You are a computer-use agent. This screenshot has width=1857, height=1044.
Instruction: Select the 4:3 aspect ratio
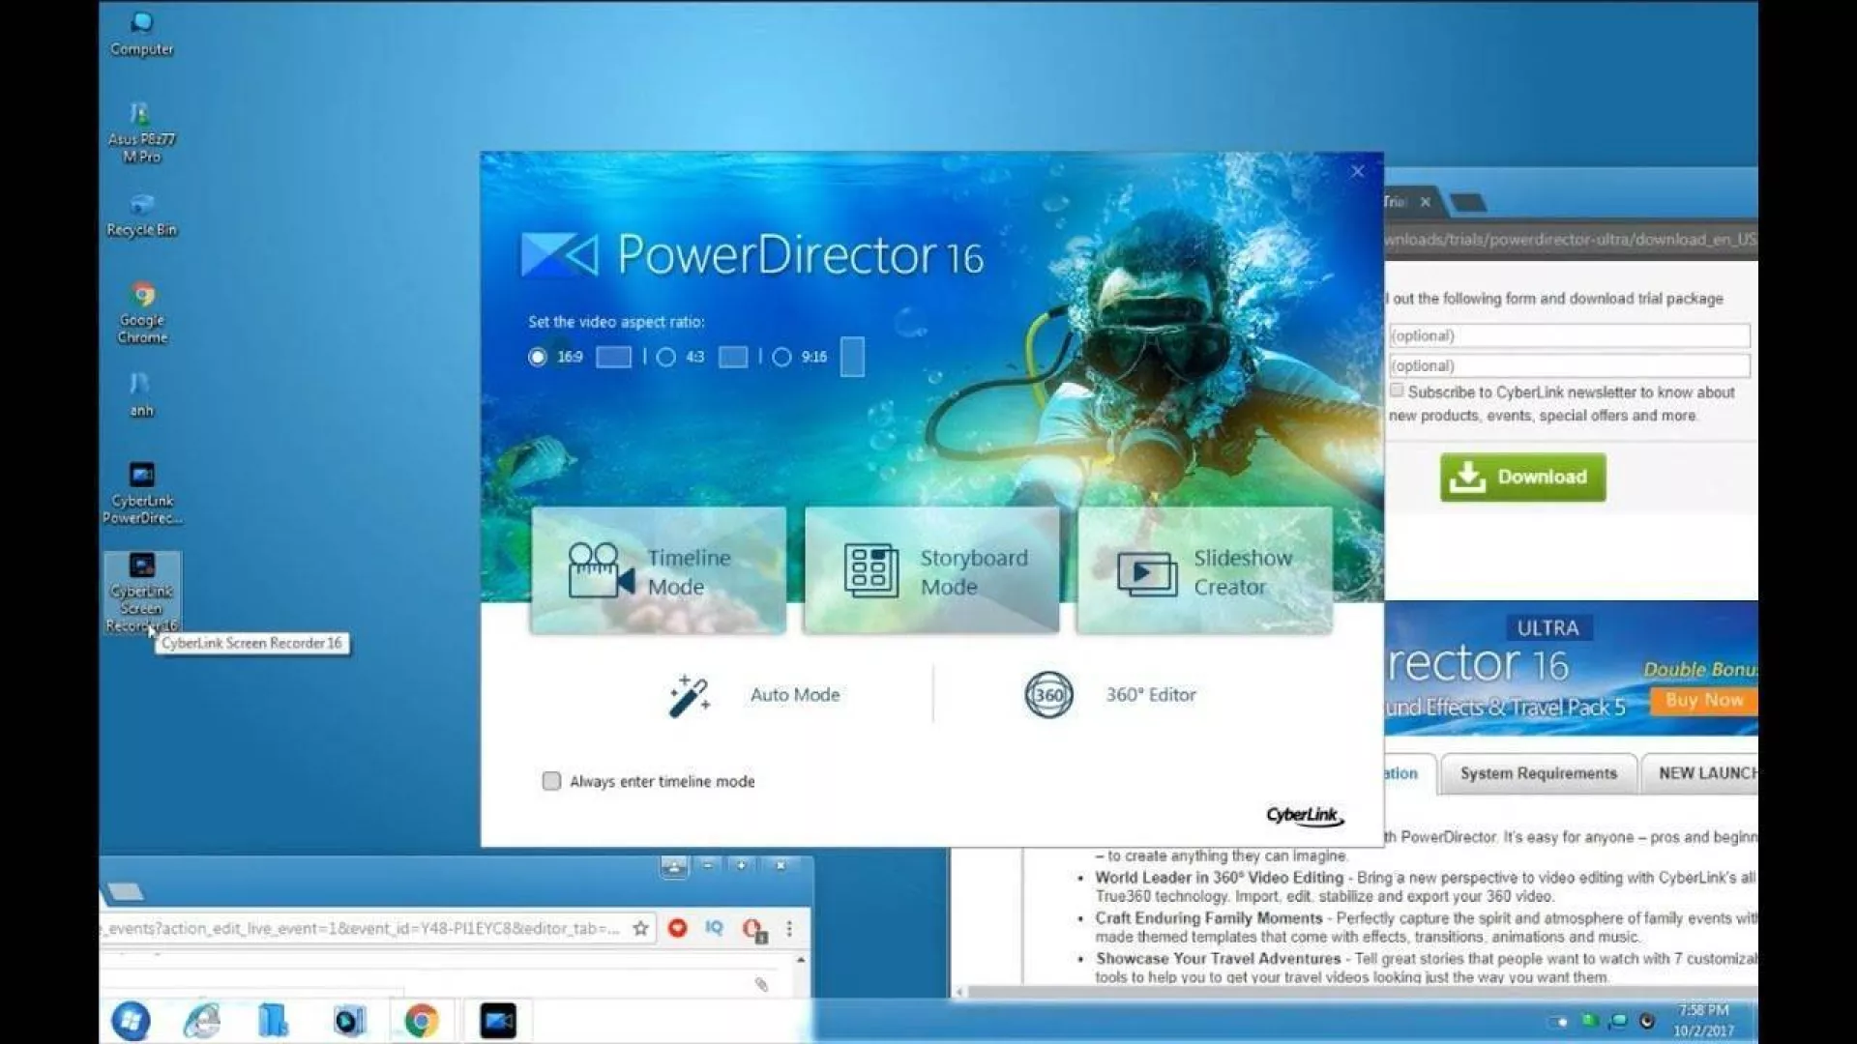point(665,357)
